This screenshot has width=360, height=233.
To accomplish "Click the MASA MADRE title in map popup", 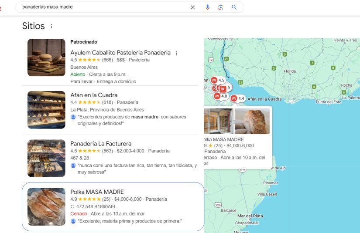I will [224, 139].
